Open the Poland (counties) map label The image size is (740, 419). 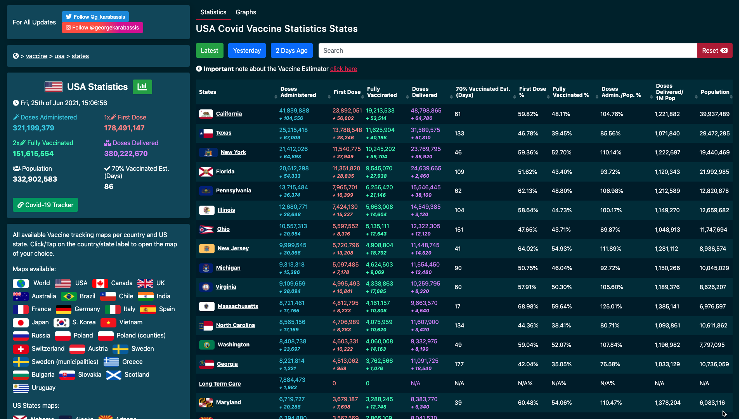click(x=141, y=335)
